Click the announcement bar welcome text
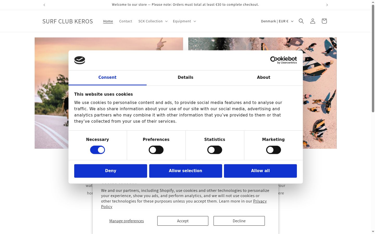 [x=185, y=5]
